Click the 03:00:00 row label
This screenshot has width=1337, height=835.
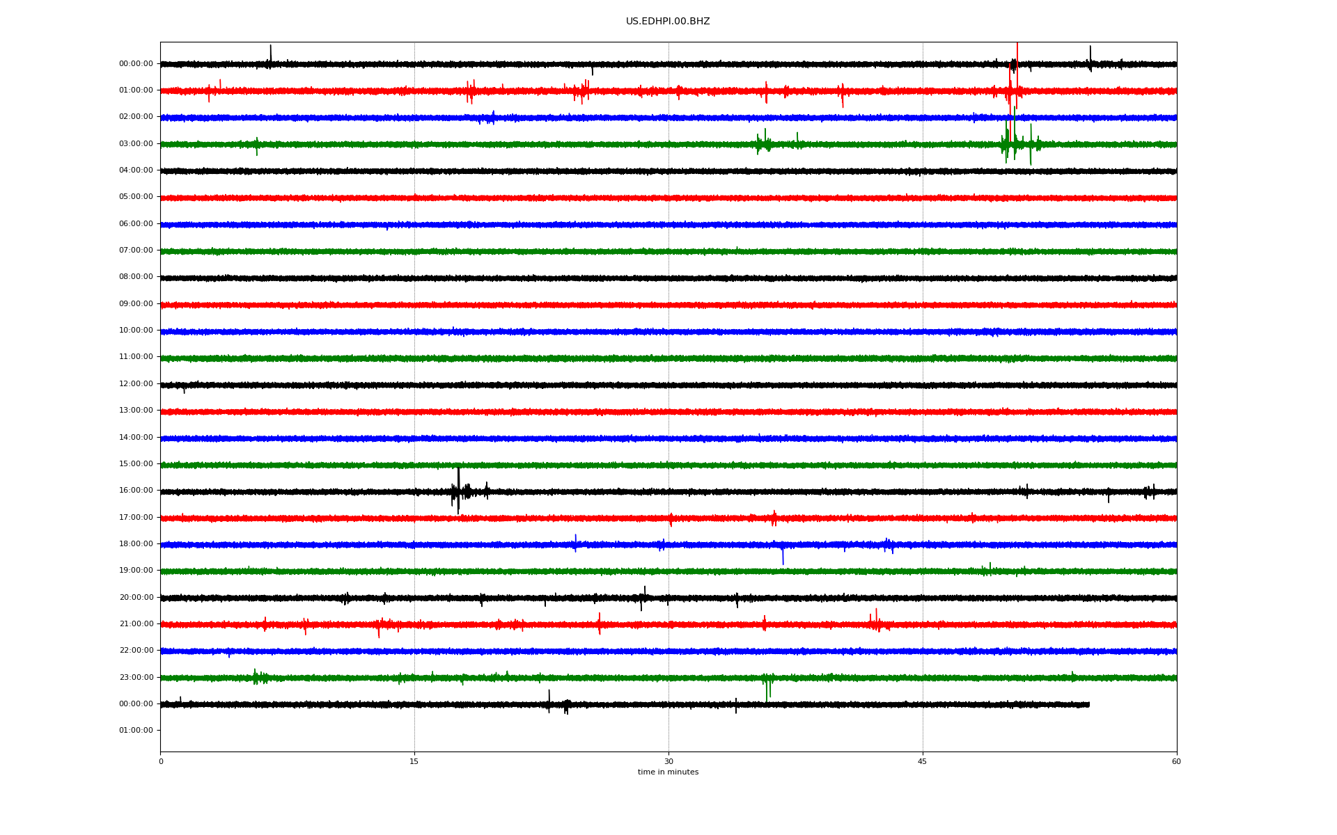pyautogui.click(x=136, y=144)
